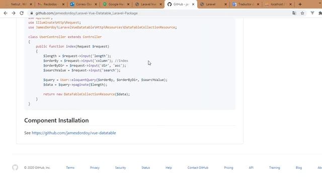Open the Contact GitHub footer link
The image size is (322, 181).
(198, 167)
